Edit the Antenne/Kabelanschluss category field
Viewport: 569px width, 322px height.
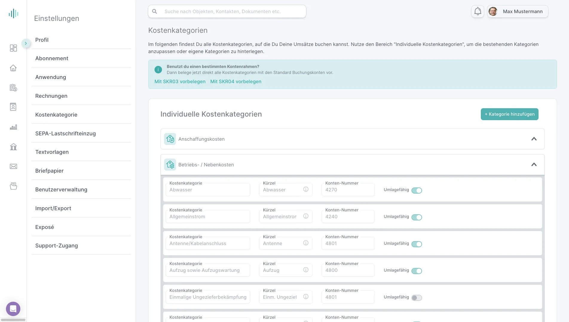tap(208, 243)
